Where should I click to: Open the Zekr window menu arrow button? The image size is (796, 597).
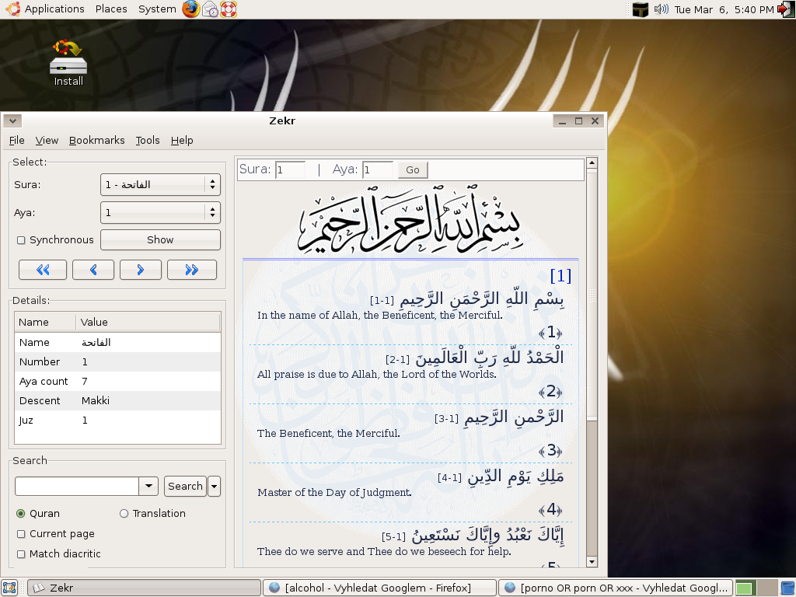coord(12,120)
